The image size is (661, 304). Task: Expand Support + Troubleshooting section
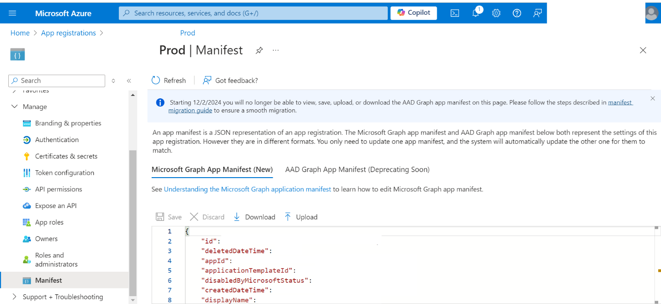[14, 297]
